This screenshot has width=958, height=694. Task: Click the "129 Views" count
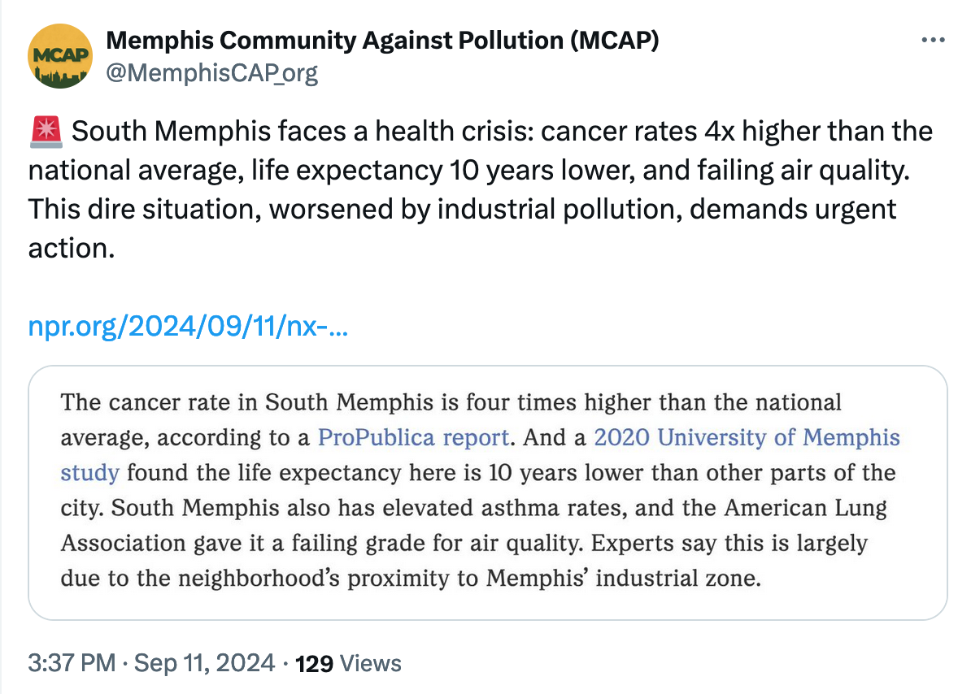(x=349, y=663)
